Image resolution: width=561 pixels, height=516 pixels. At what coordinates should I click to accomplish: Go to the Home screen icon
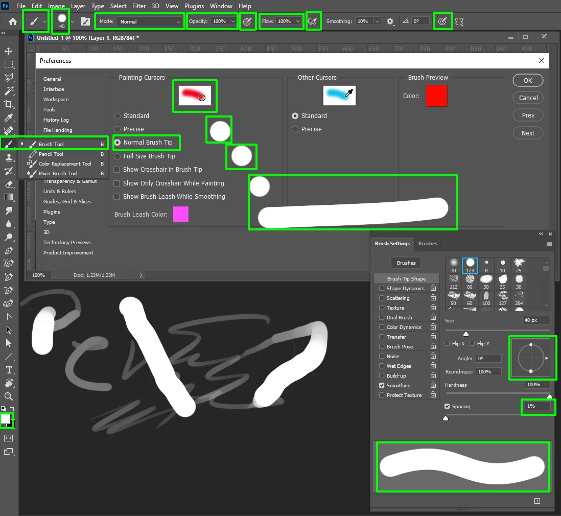[x=13, y=21]
